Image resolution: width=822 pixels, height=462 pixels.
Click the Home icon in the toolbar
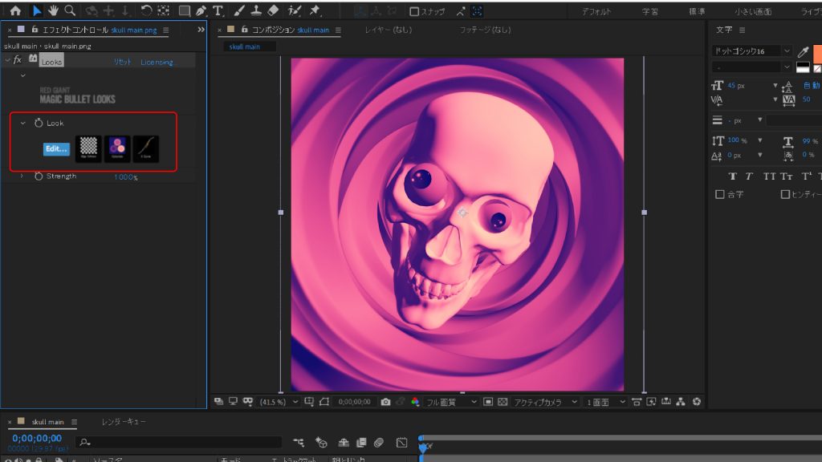tap(14, 11)
